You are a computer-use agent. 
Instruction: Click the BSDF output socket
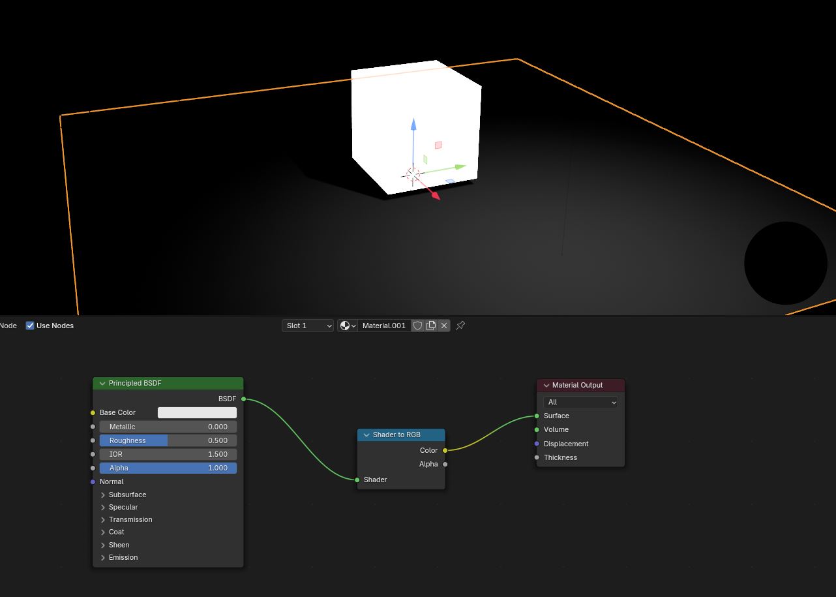click(x=244, y=399)
